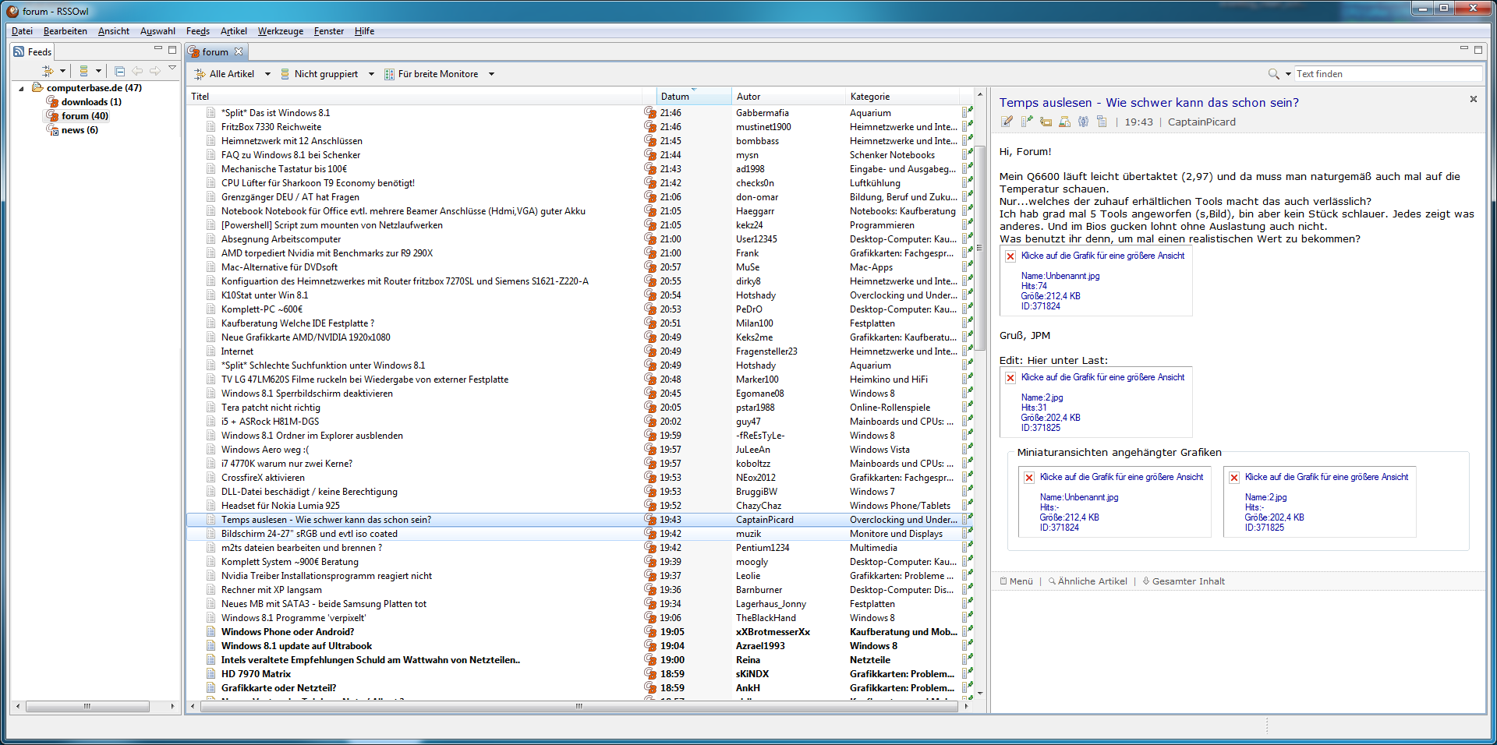This screenshot has width=1497, height=745.
Task: Open the dropdown next to Feeds filter icon
Action: [x=62, y=71]
